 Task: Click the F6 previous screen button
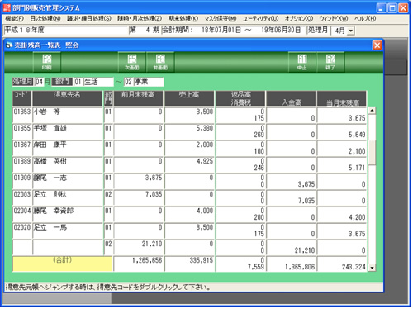160,62
